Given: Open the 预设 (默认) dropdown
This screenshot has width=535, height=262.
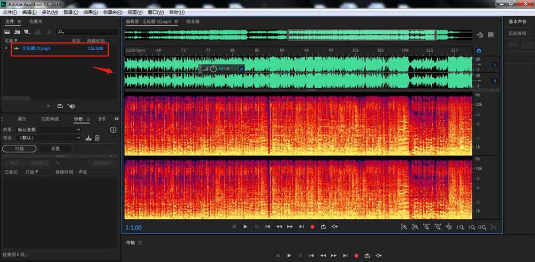Looking at the screenshot, I should tap(49, 138).
